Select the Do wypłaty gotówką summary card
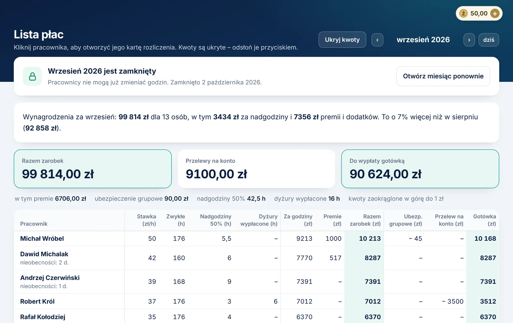The image size is (513, 323). coord(420,169)
